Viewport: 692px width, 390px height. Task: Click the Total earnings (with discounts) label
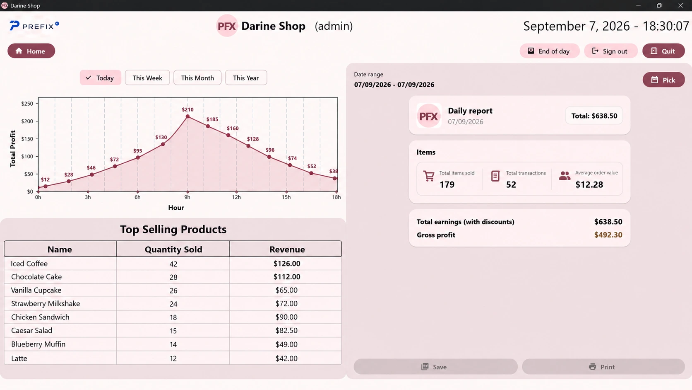465,222
